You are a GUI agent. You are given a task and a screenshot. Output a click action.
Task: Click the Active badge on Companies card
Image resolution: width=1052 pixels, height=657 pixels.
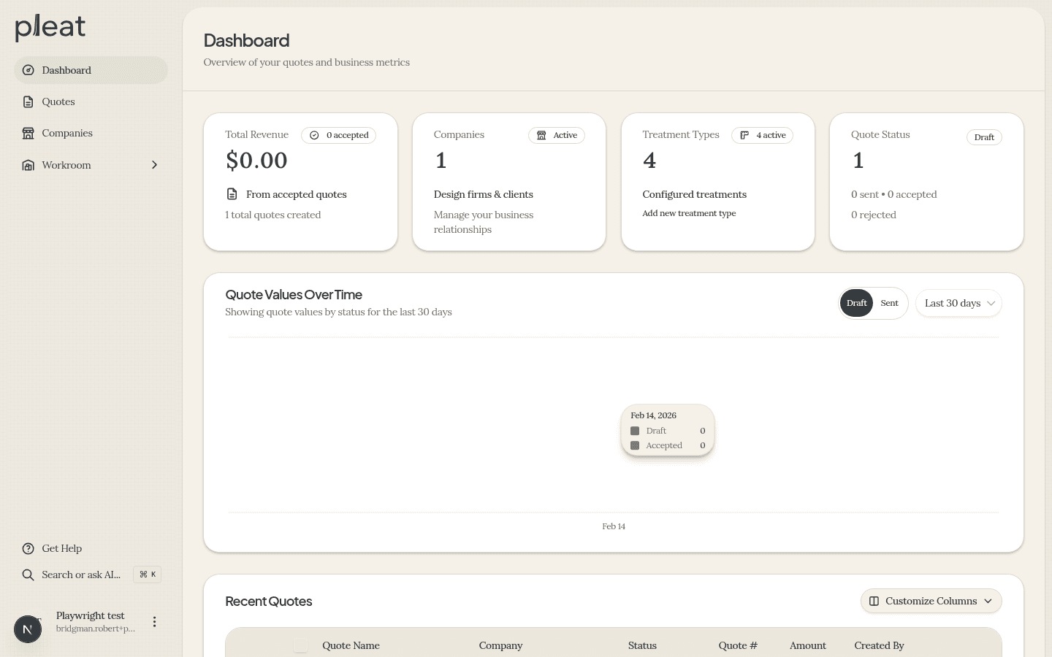click(557, 135)
